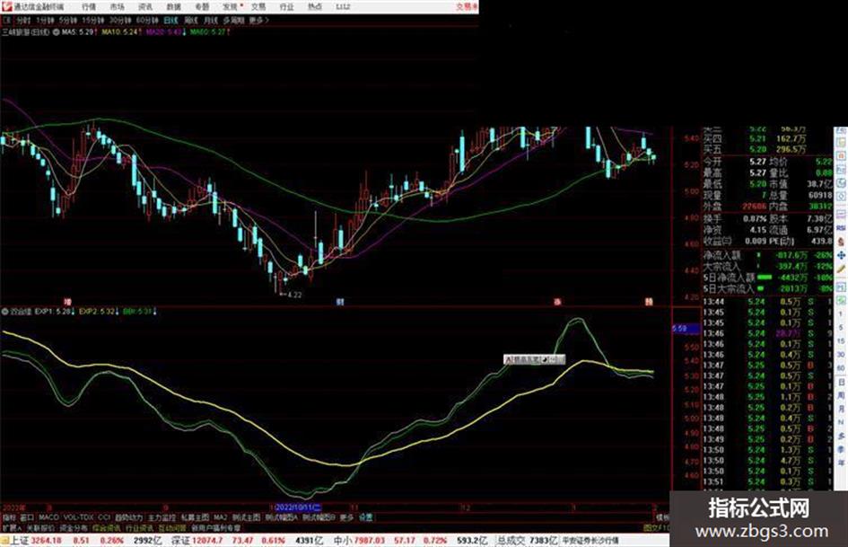Click the 通达信 app logo icon
848x547 pixels.
(x=6, y=6)
